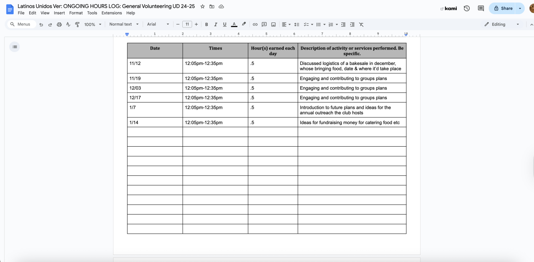Open version history
Screen dimensions: 534x262
[x=467, y=8]
